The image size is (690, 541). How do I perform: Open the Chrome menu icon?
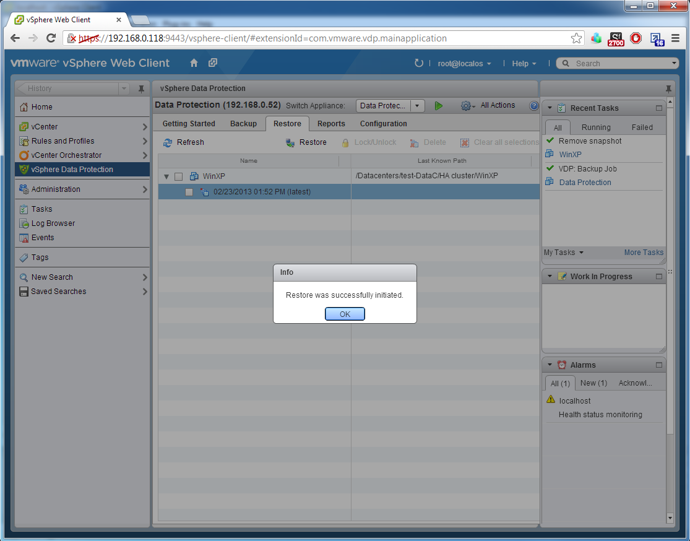click(676, 38)
